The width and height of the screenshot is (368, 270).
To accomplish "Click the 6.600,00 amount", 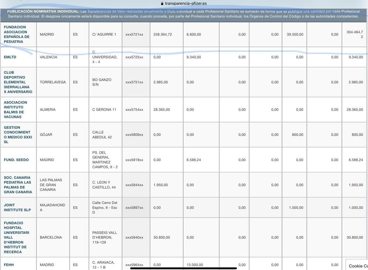I will 194,34.
